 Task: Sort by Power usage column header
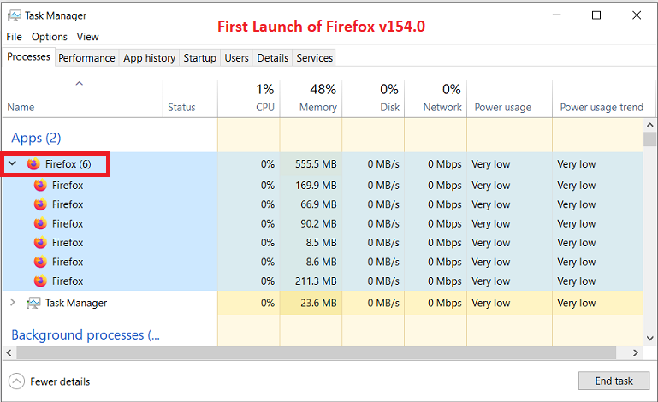[x=509, y=98]
